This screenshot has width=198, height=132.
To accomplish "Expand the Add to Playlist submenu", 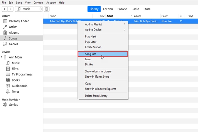I will point(124,24).
